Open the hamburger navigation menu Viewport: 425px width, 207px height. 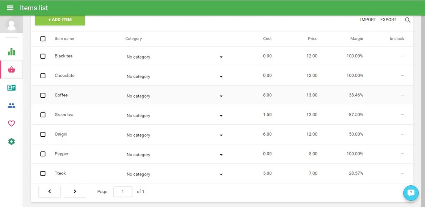click(x=10, y=8)
